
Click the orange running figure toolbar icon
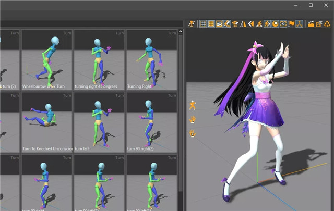(192, 23)
